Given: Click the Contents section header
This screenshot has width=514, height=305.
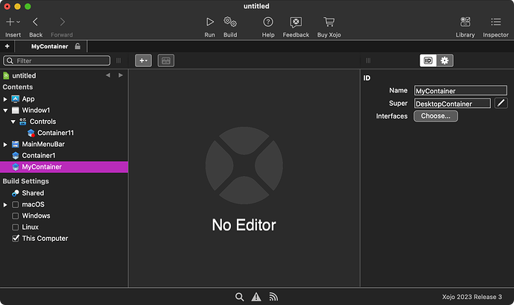Looking at the screenshot, I should [x=18, y=87].
